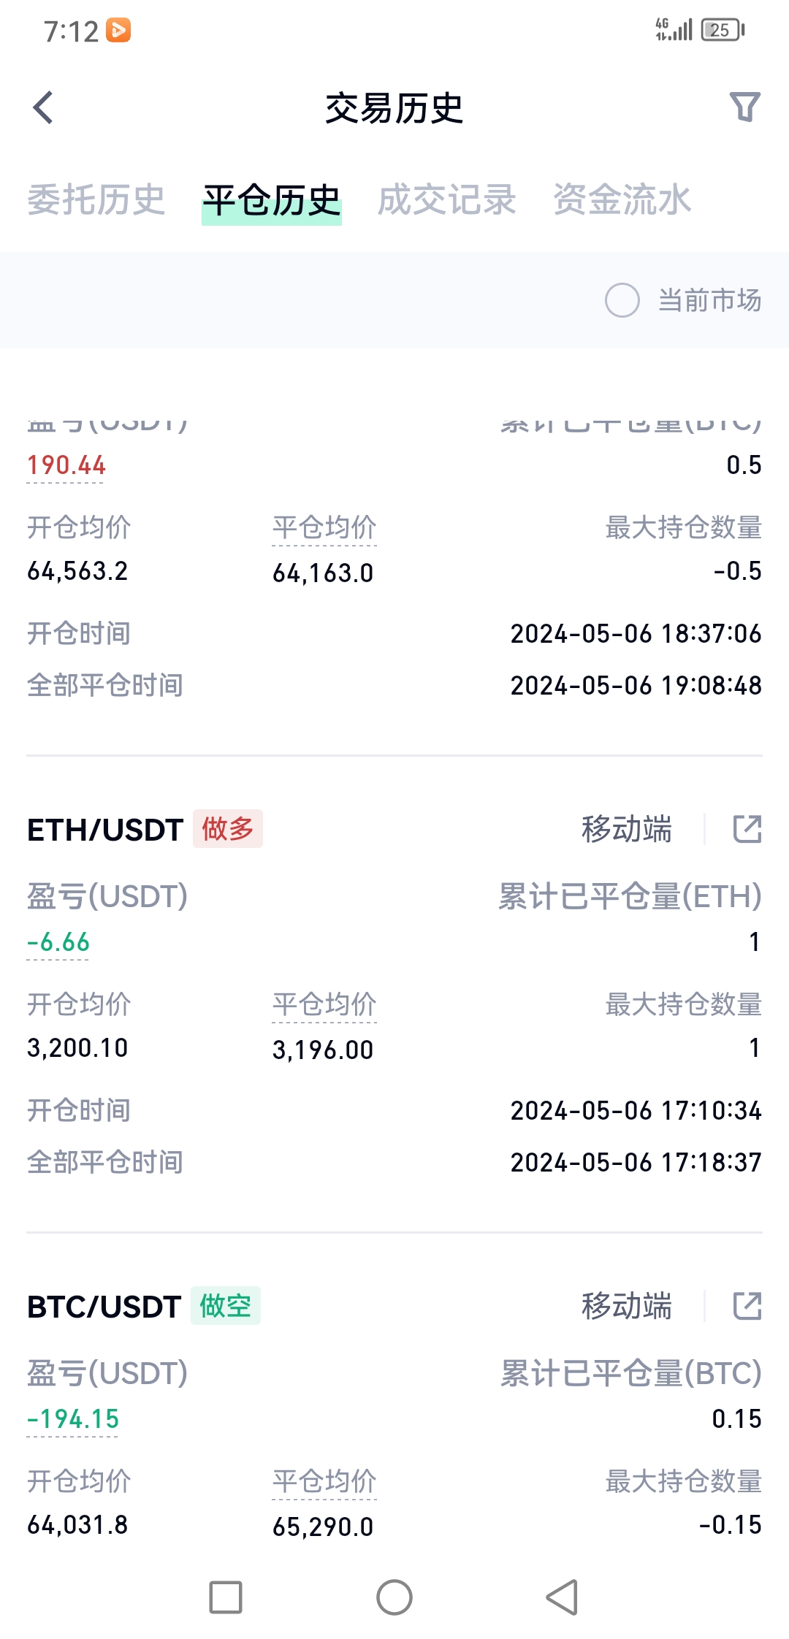This screenshot has width=789, height=1639.
Task: Tap the -6.66 ETH loss value
Action: [x=58, y=942]
